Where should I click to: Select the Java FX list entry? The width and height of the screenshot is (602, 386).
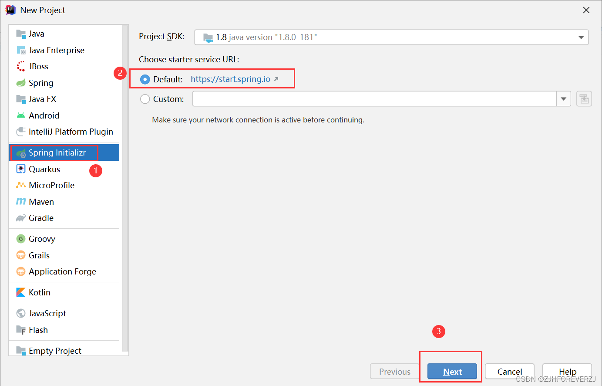64,99
